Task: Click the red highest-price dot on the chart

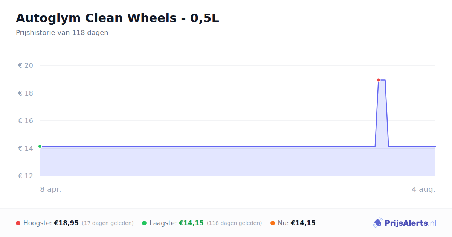Action: click(x=379, y=80)
